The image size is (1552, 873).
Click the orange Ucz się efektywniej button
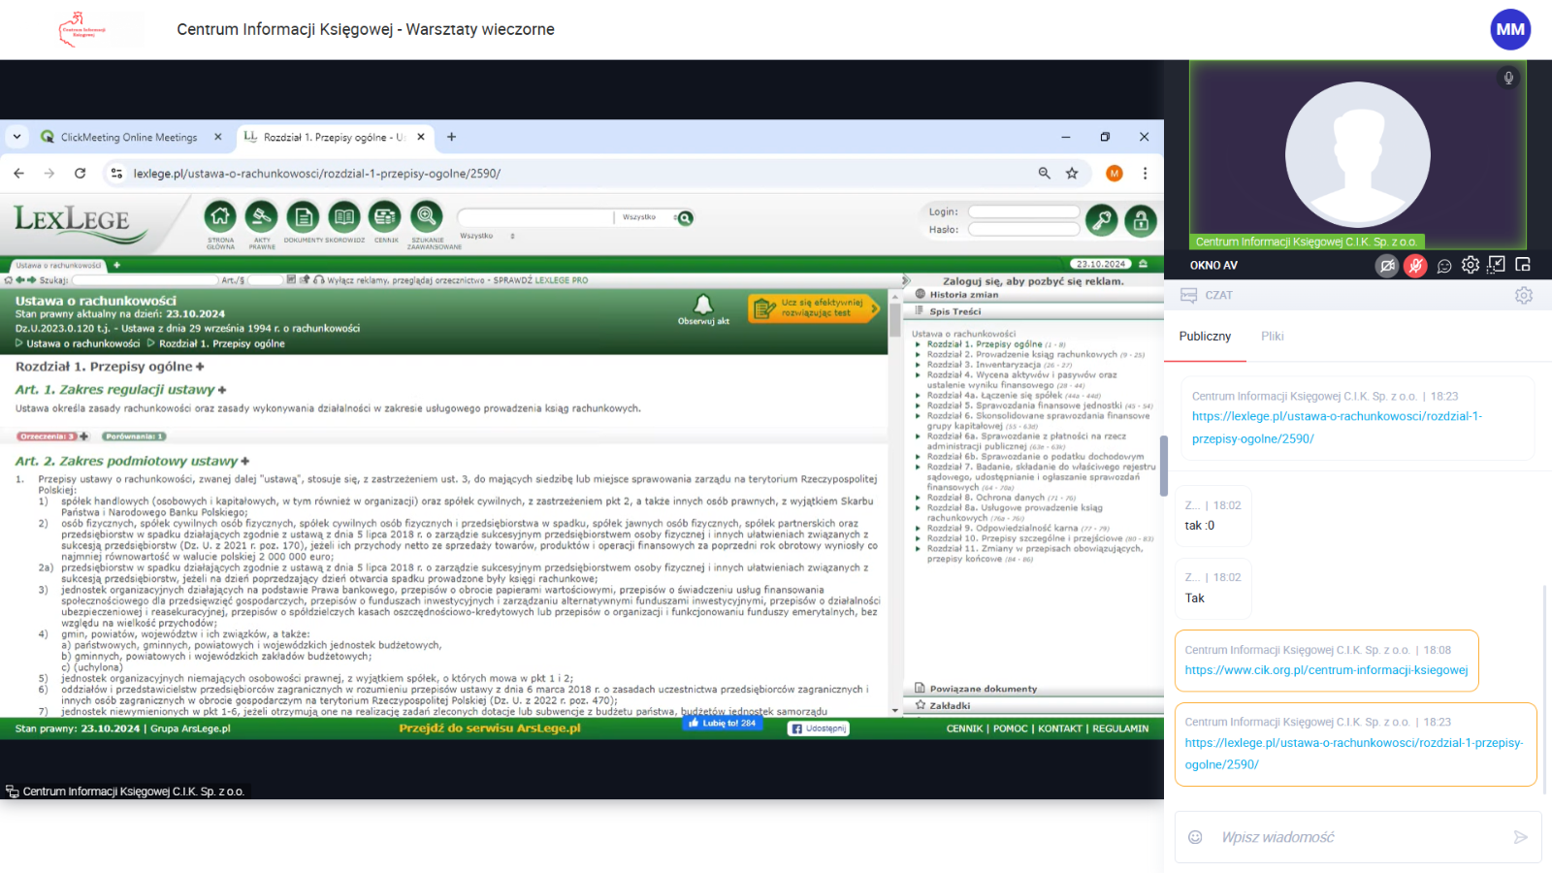[x=814, y=308]
